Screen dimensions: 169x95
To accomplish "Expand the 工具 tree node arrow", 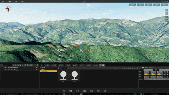I will 41,68.
